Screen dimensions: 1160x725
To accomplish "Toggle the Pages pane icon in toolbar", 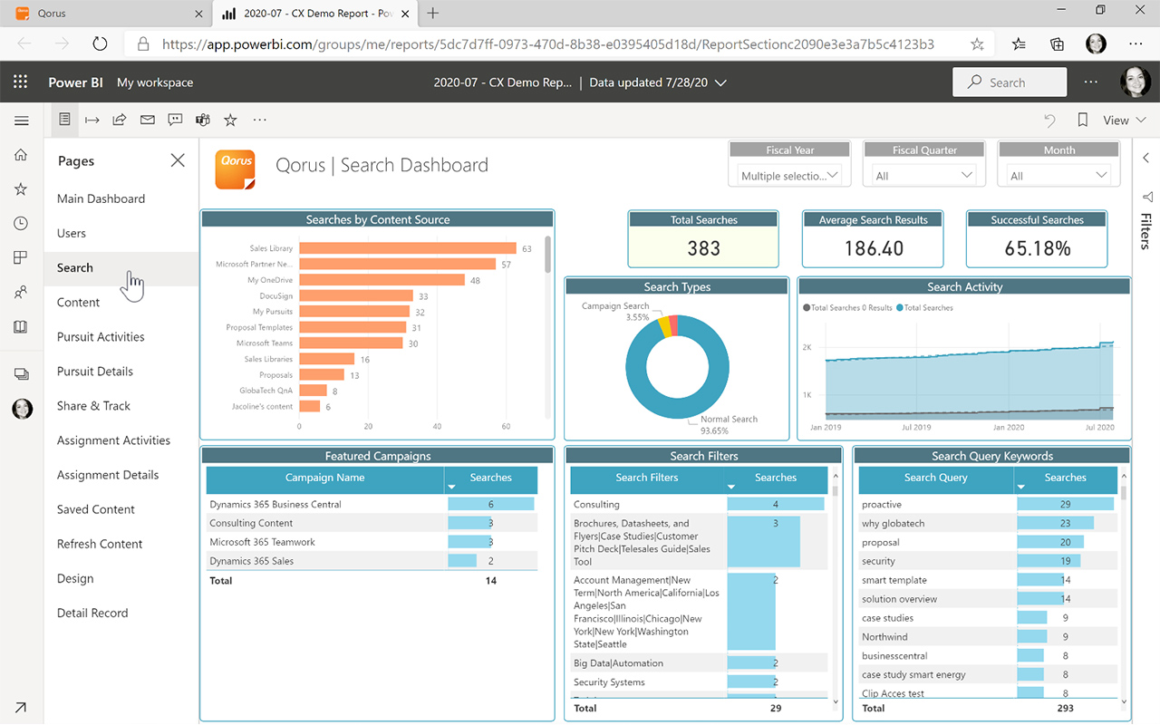I will click(64, 120).
